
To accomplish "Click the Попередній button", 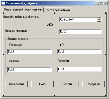I will (x=16, y=84).
